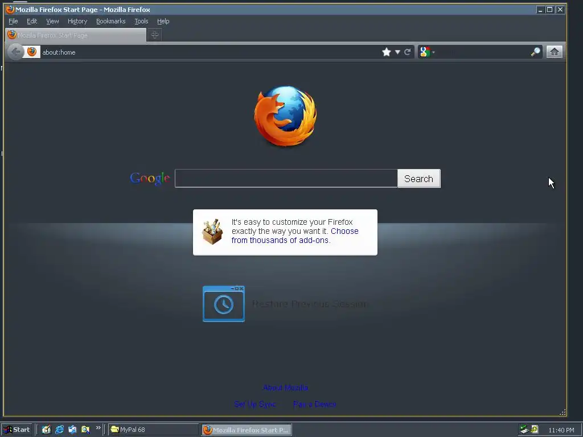
Task: Select the Mozilla Firefox Start Page tab
Action: (x=76, y=35)
